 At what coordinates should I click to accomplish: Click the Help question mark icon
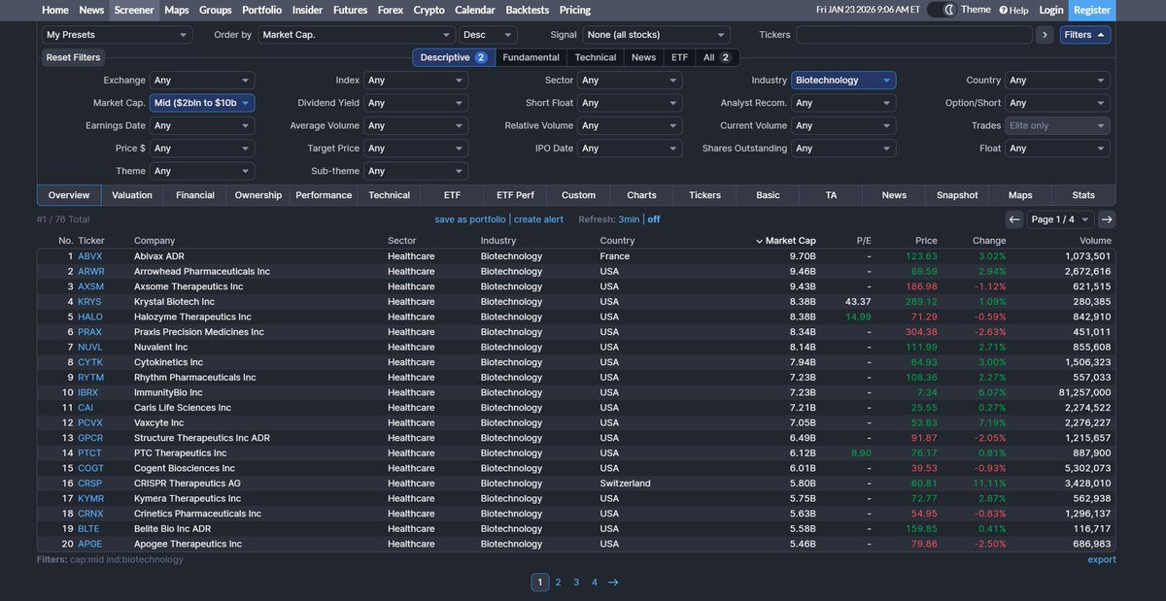pos(1003,11)
